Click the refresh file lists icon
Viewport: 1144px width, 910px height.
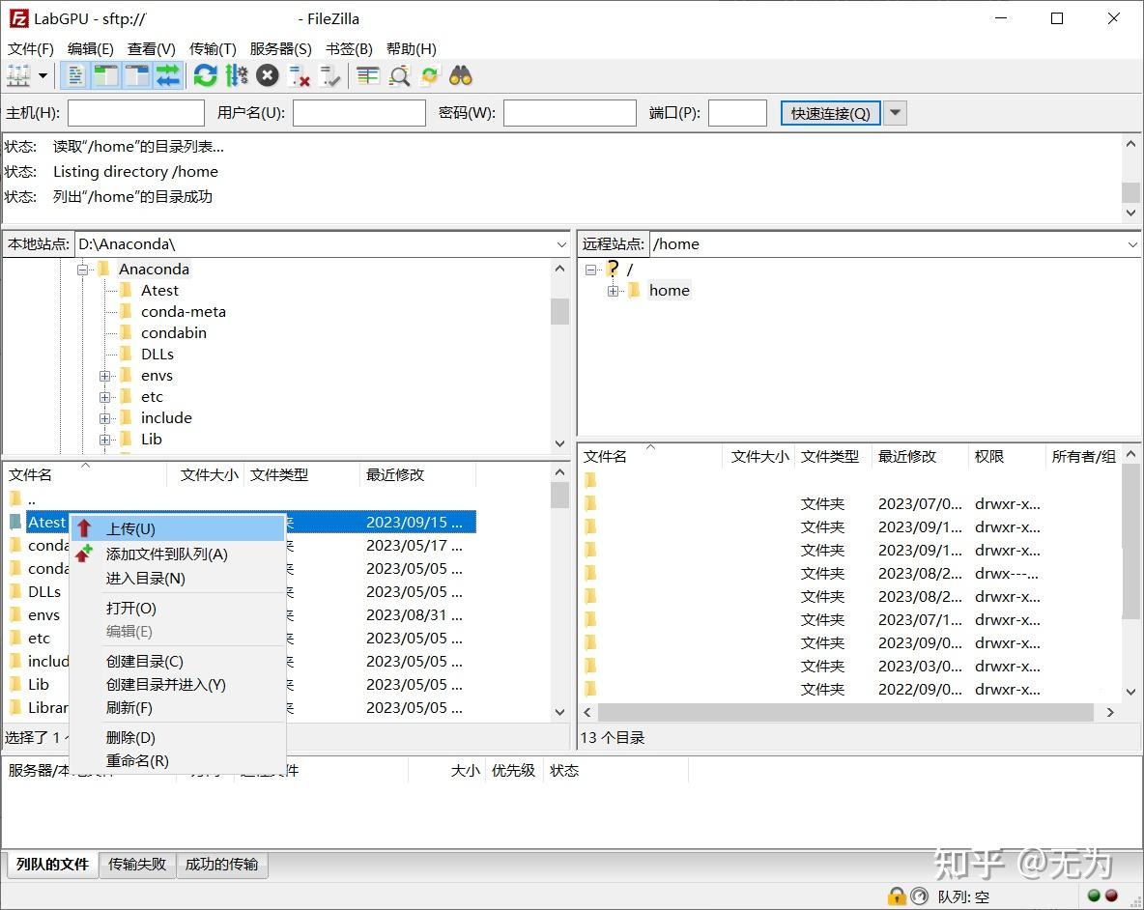pos(206,75)
